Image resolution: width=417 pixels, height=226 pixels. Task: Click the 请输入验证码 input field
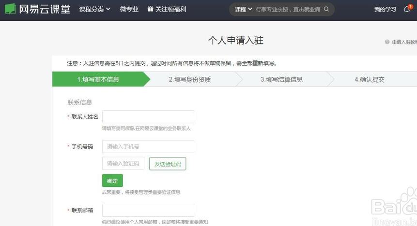click(x=123, y=163)
